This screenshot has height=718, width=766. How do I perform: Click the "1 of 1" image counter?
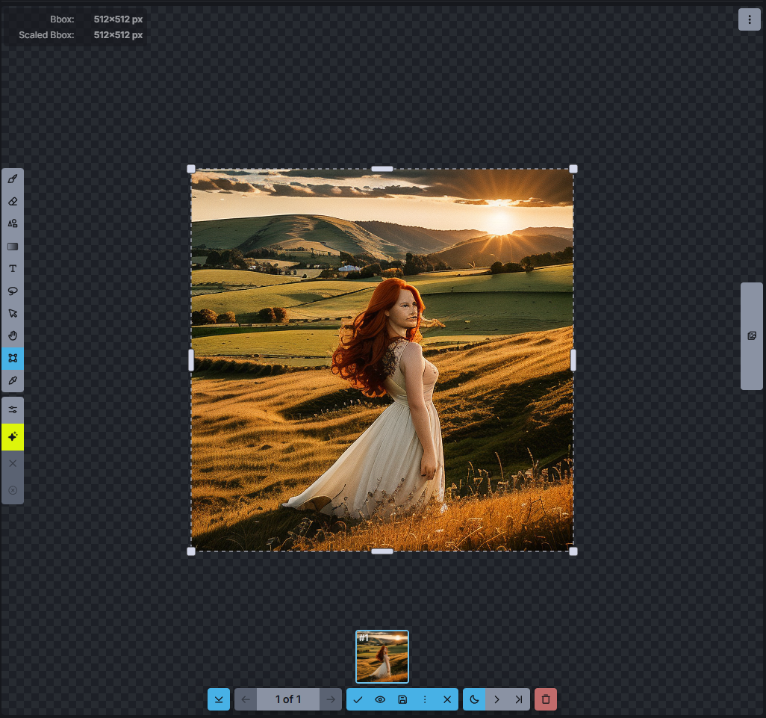(288, 699)
